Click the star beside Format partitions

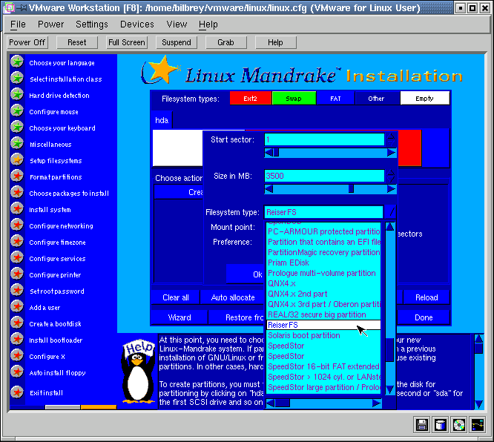tap(16, 177)
